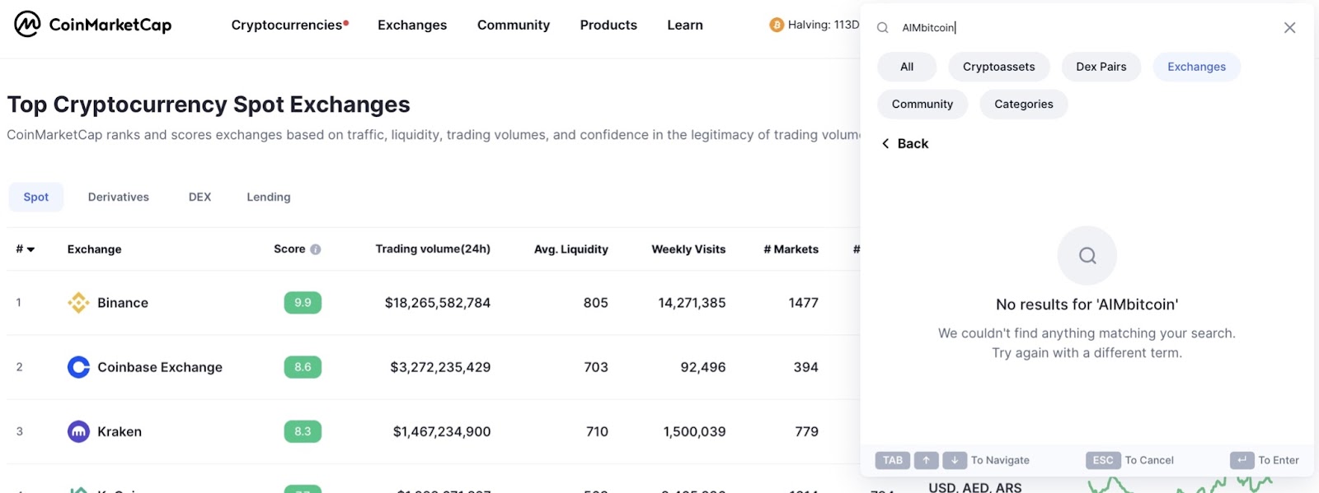Click the No results for 'AIMbitcoin' message
This screenshot has width=1319, height=493.
(1087, 305)
